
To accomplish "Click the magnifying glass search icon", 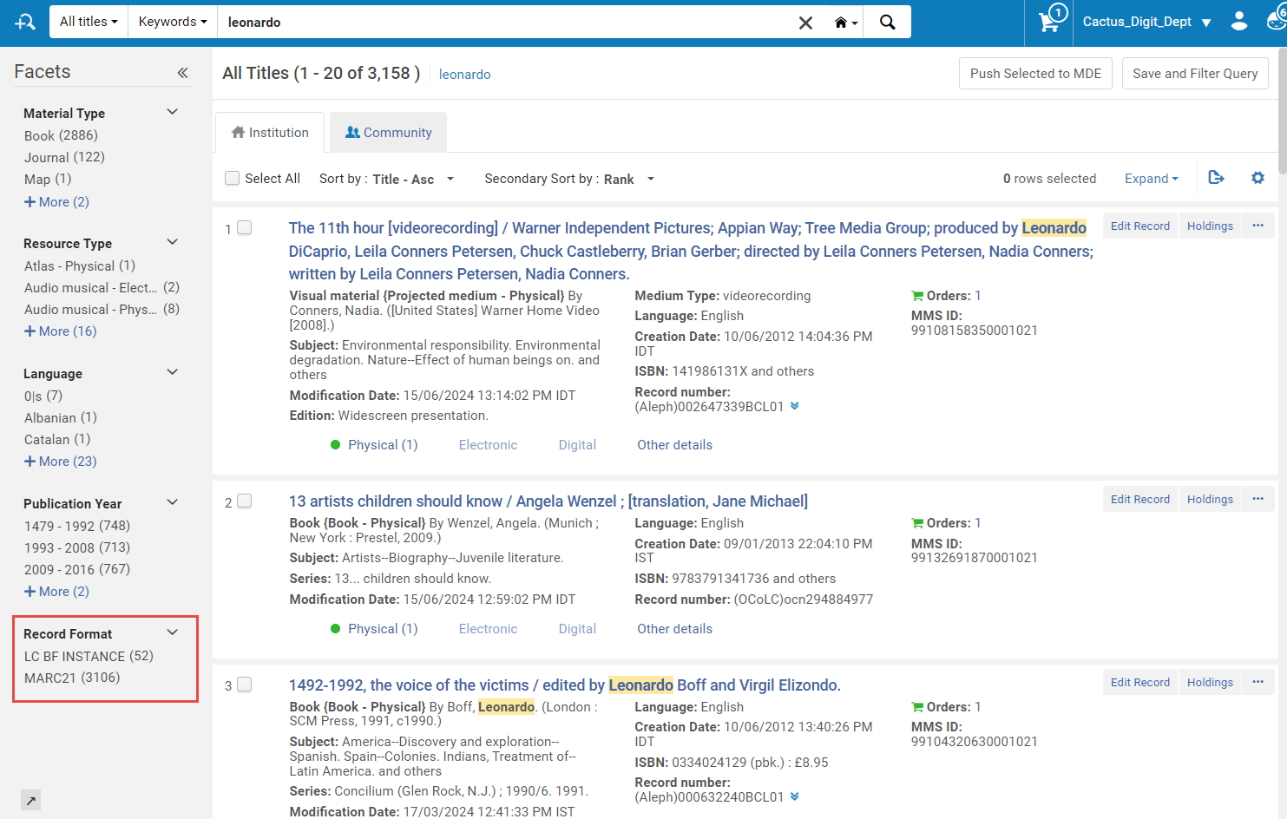I will [887, 22].
